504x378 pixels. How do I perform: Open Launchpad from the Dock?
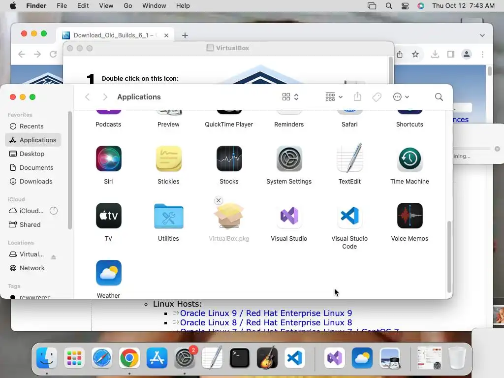click(74, 358)
